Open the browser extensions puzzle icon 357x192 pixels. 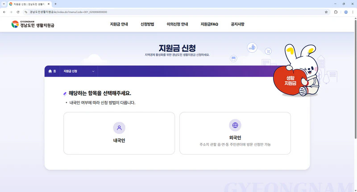point(336,12)
